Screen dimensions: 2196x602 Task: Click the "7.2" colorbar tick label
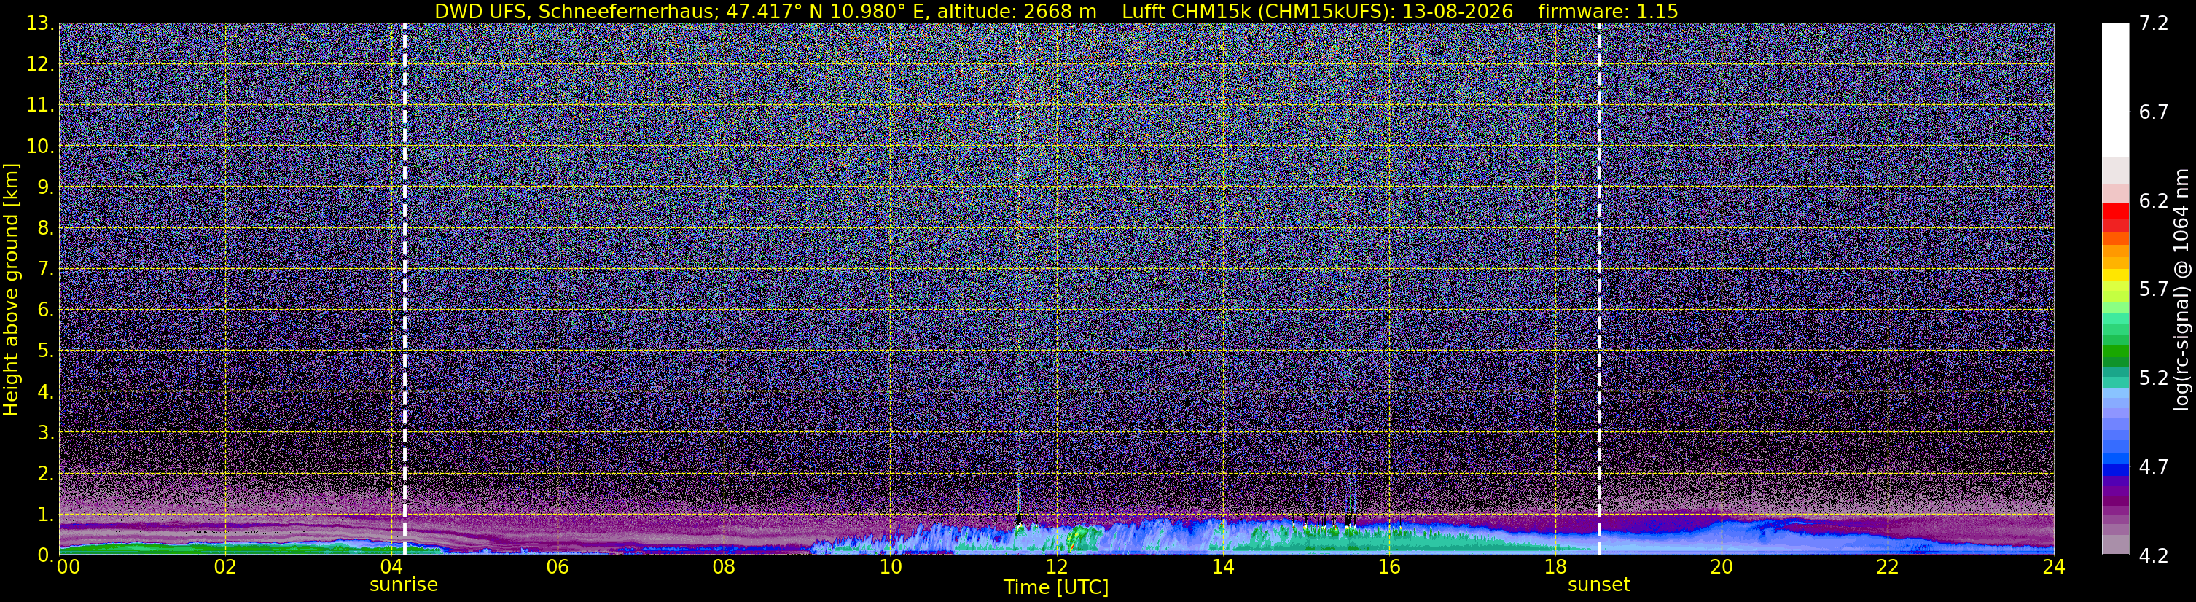(x=2154, y=23)
